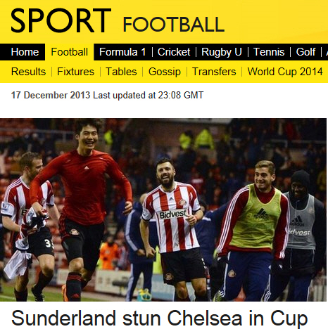The width and height of the screenshot is (328, 329).
Task: Open the Home tab in navigation
Action: pyautogui.click(x=25, y=52)
